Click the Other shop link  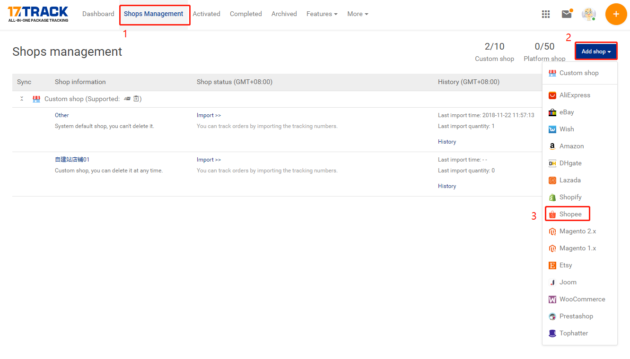tap(62, 115)
